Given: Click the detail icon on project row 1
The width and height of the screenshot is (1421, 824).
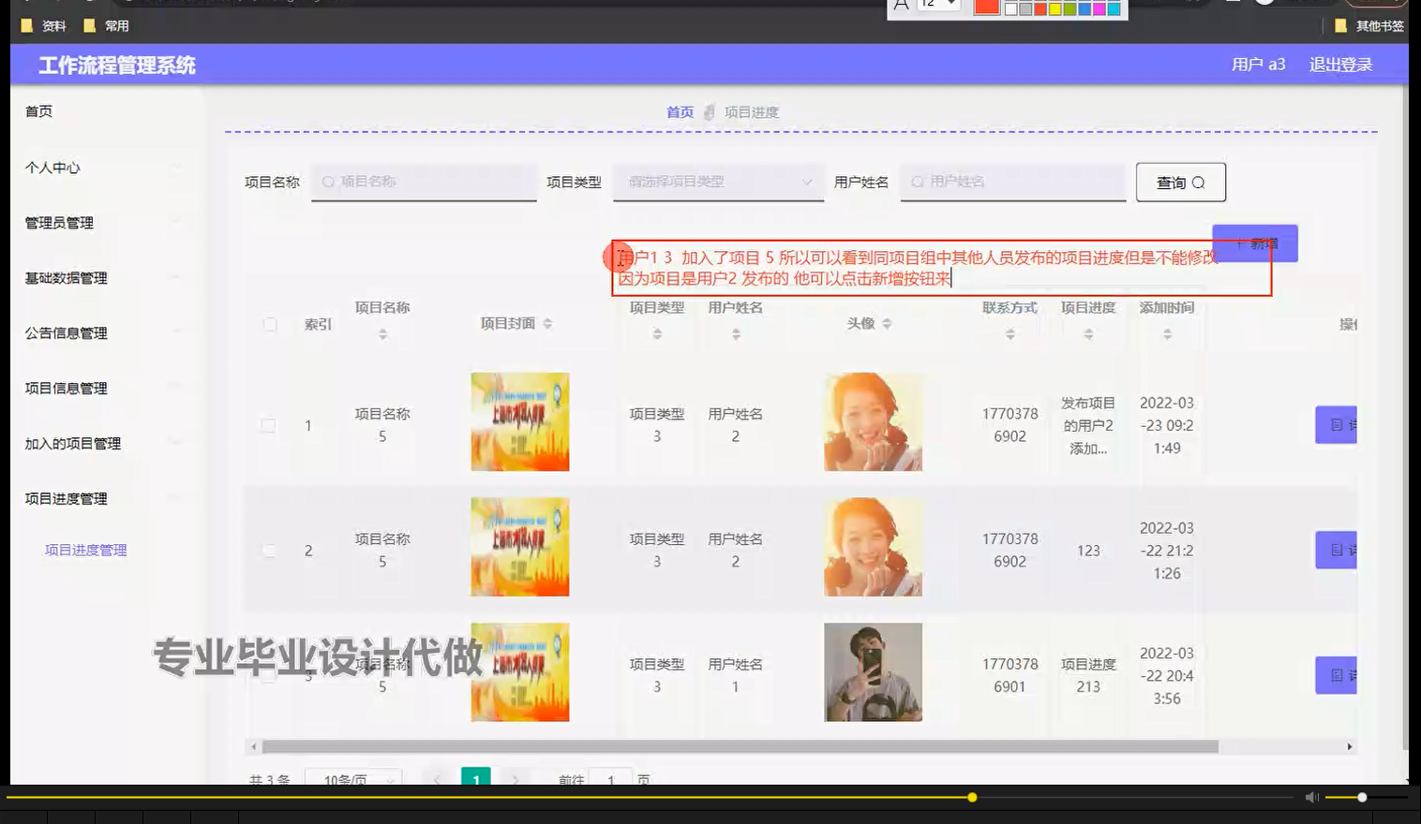Looking at the screenshot, I should [x=1337, y=424].
